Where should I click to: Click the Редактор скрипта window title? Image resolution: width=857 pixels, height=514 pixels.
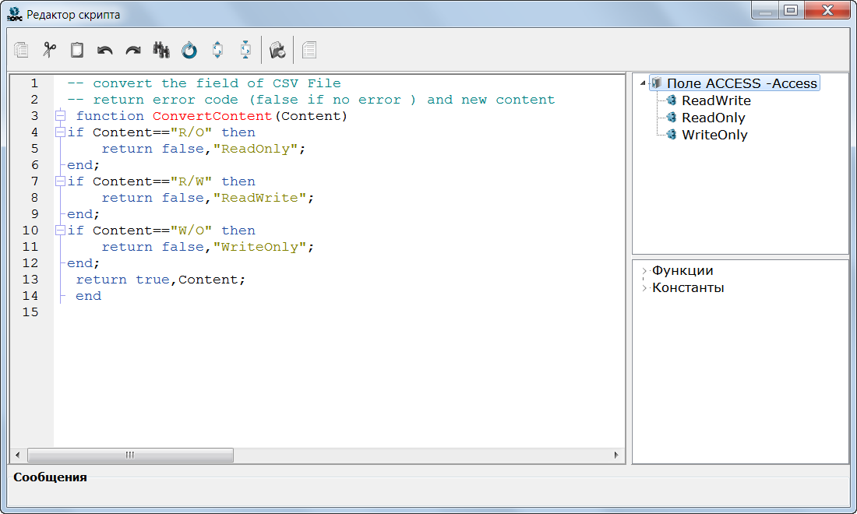coord(73,15)
